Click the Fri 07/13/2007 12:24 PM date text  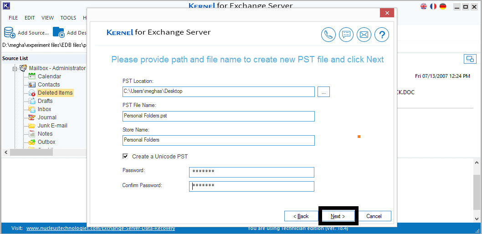(442, 76)
